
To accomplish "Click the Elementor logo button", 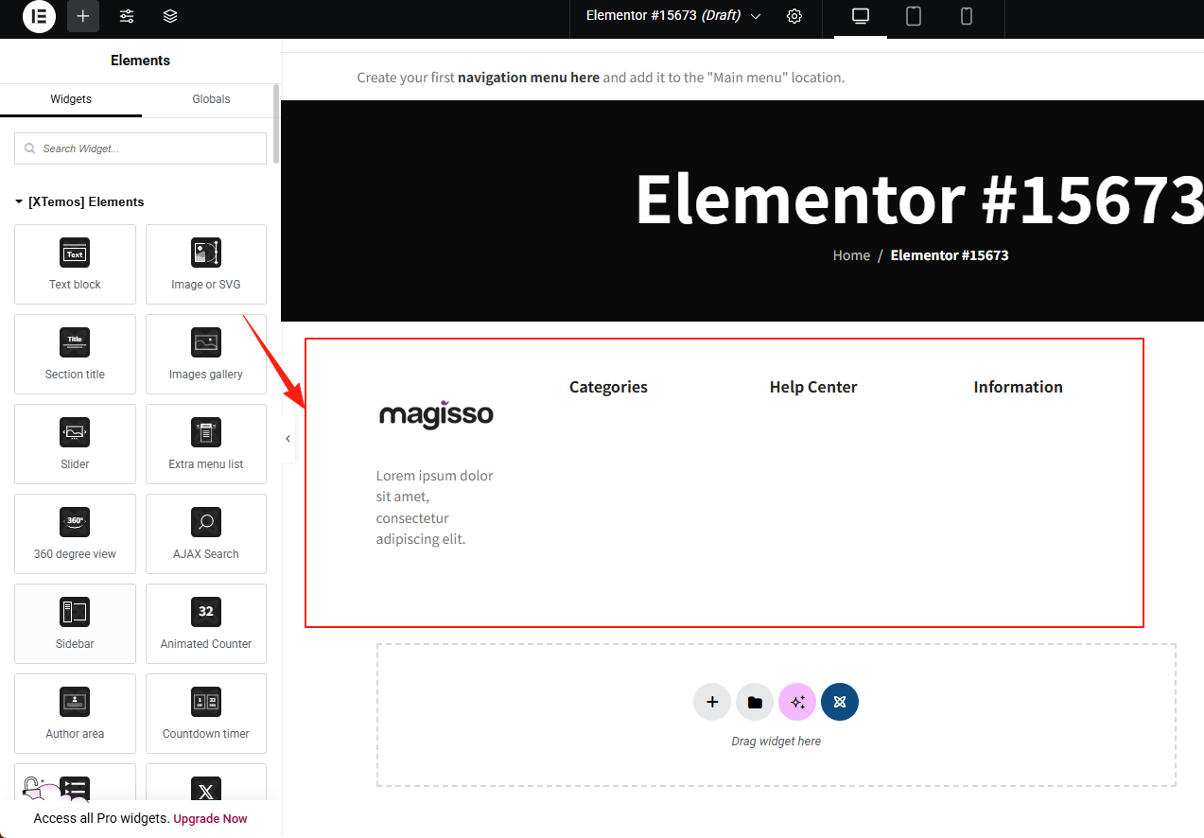I will click(x=39, y=16).
